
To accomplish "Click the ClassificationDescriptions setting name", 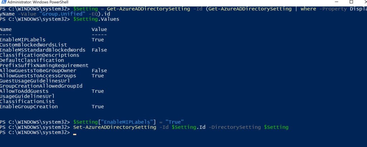I will point(39,55).
